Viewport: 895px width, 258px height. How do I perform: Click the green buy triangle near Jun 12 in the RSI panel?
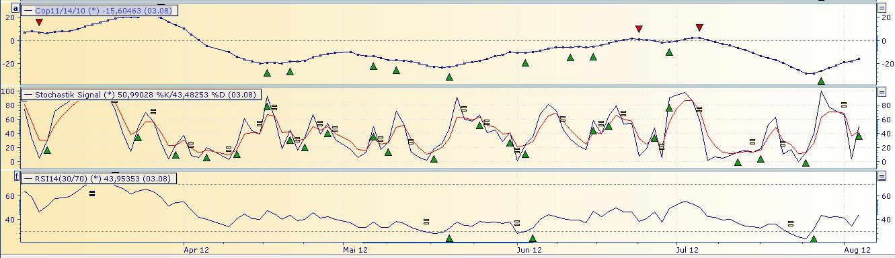(x=533, y=238)
